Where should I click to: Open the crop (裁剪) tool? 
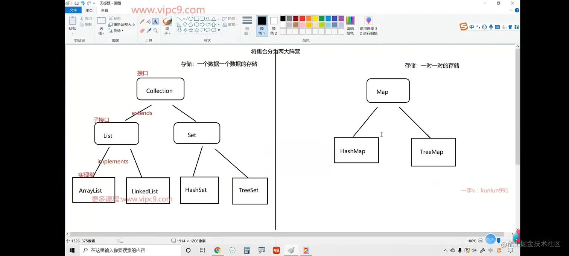[115, 18]
